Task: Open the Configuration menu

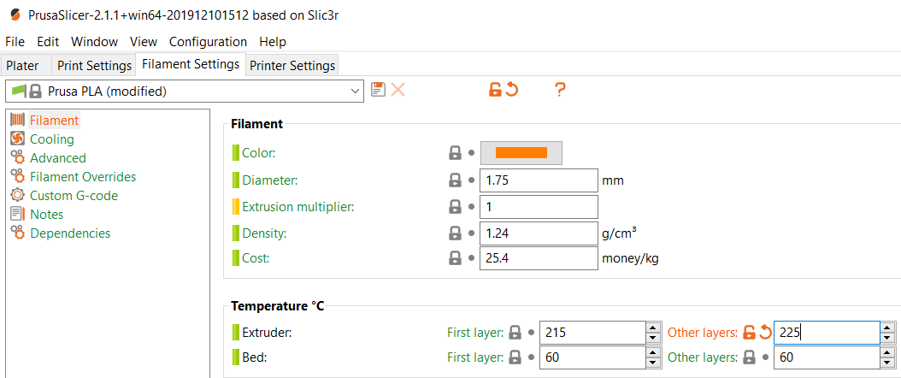Action: coord(208,42)
